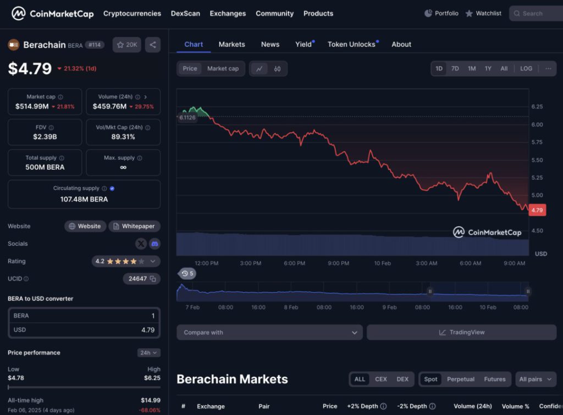Open Berachain's X social profile
Screen dimensions: 563x415
tap(141, 244)
